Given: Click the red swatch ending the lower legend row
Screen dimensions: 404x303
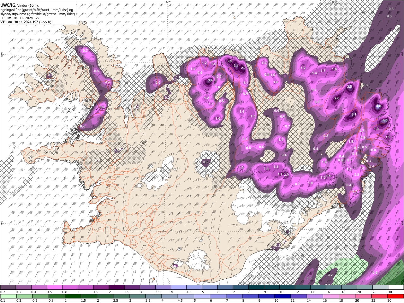Looking at the screenshot, I should click(396, 296).
